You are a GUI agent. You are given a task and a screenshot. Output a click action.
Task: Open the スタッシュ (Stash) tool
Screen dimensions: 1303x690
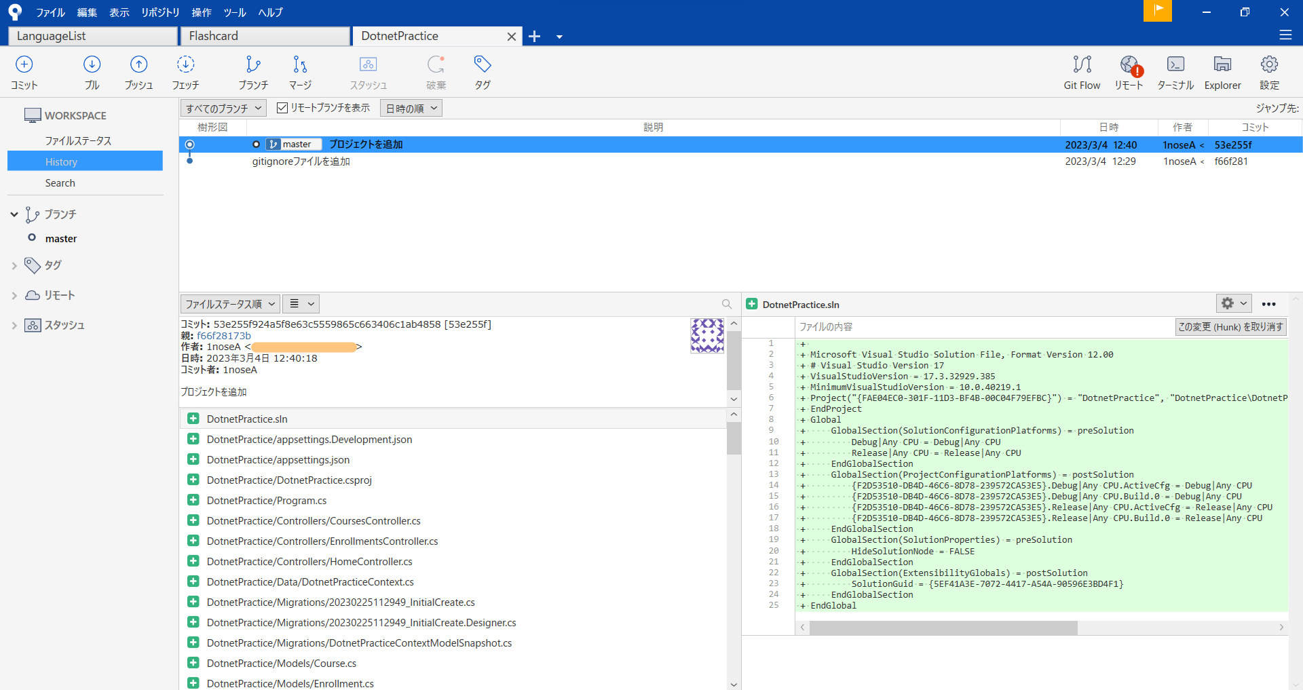click(x=368, y=71)
